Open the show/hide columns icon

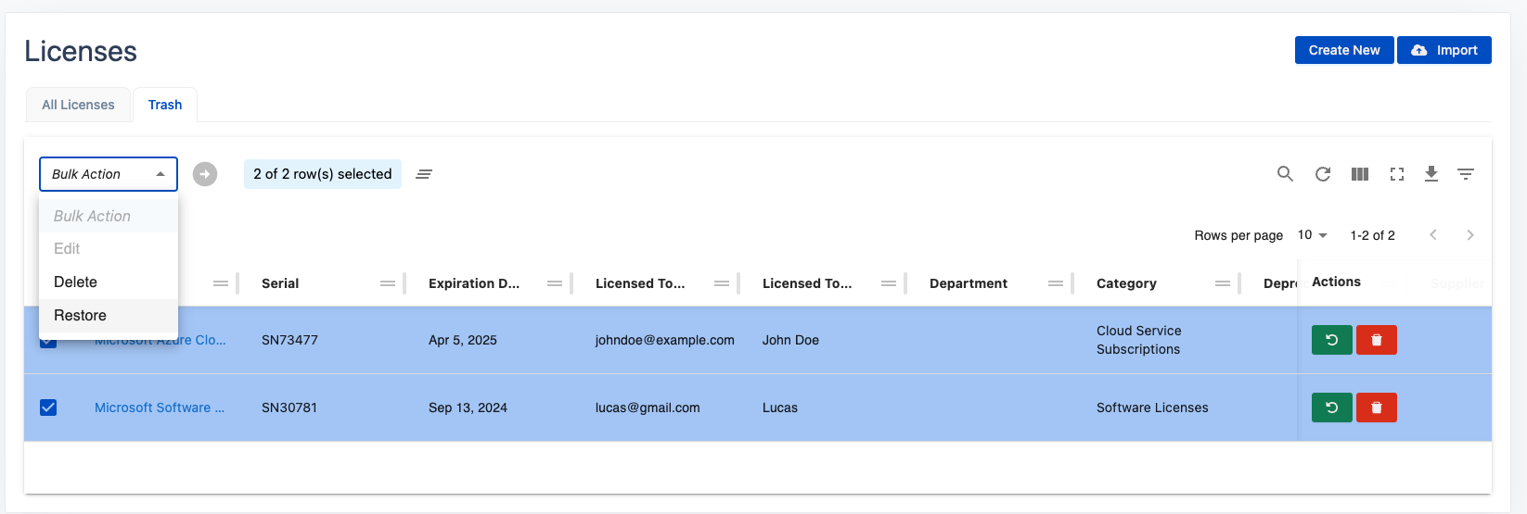point(1360,174)
